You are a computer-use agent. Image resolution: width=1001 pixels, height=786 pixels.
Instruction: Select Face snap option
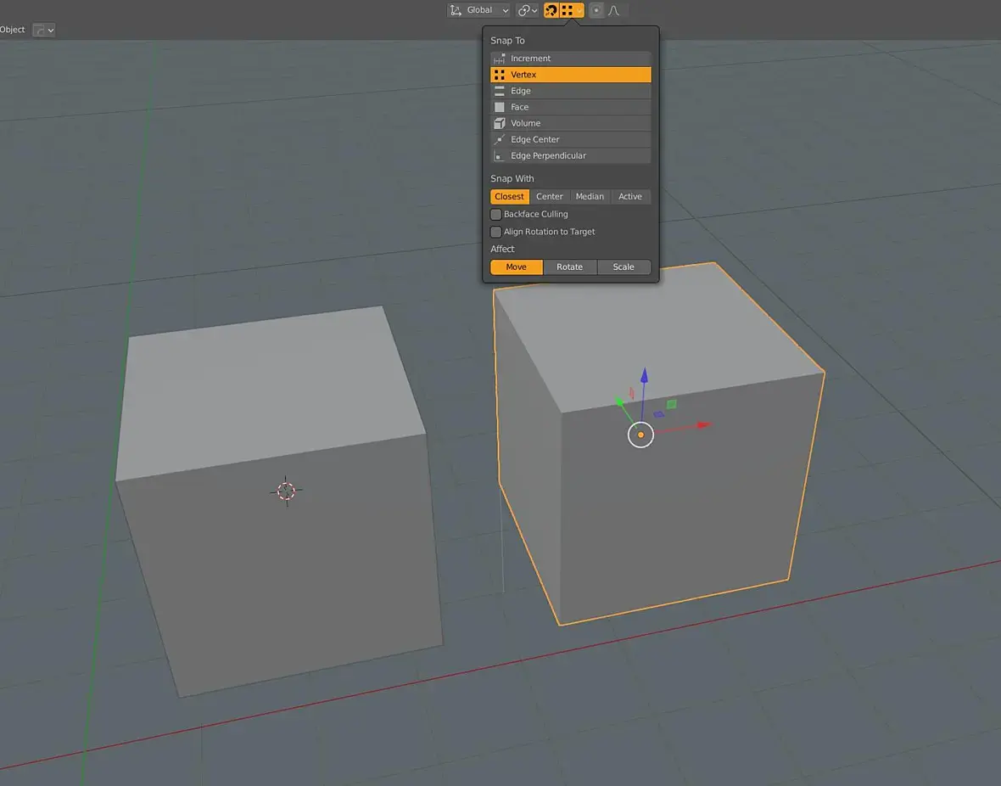pyautogui.click(x=571, y=107)
